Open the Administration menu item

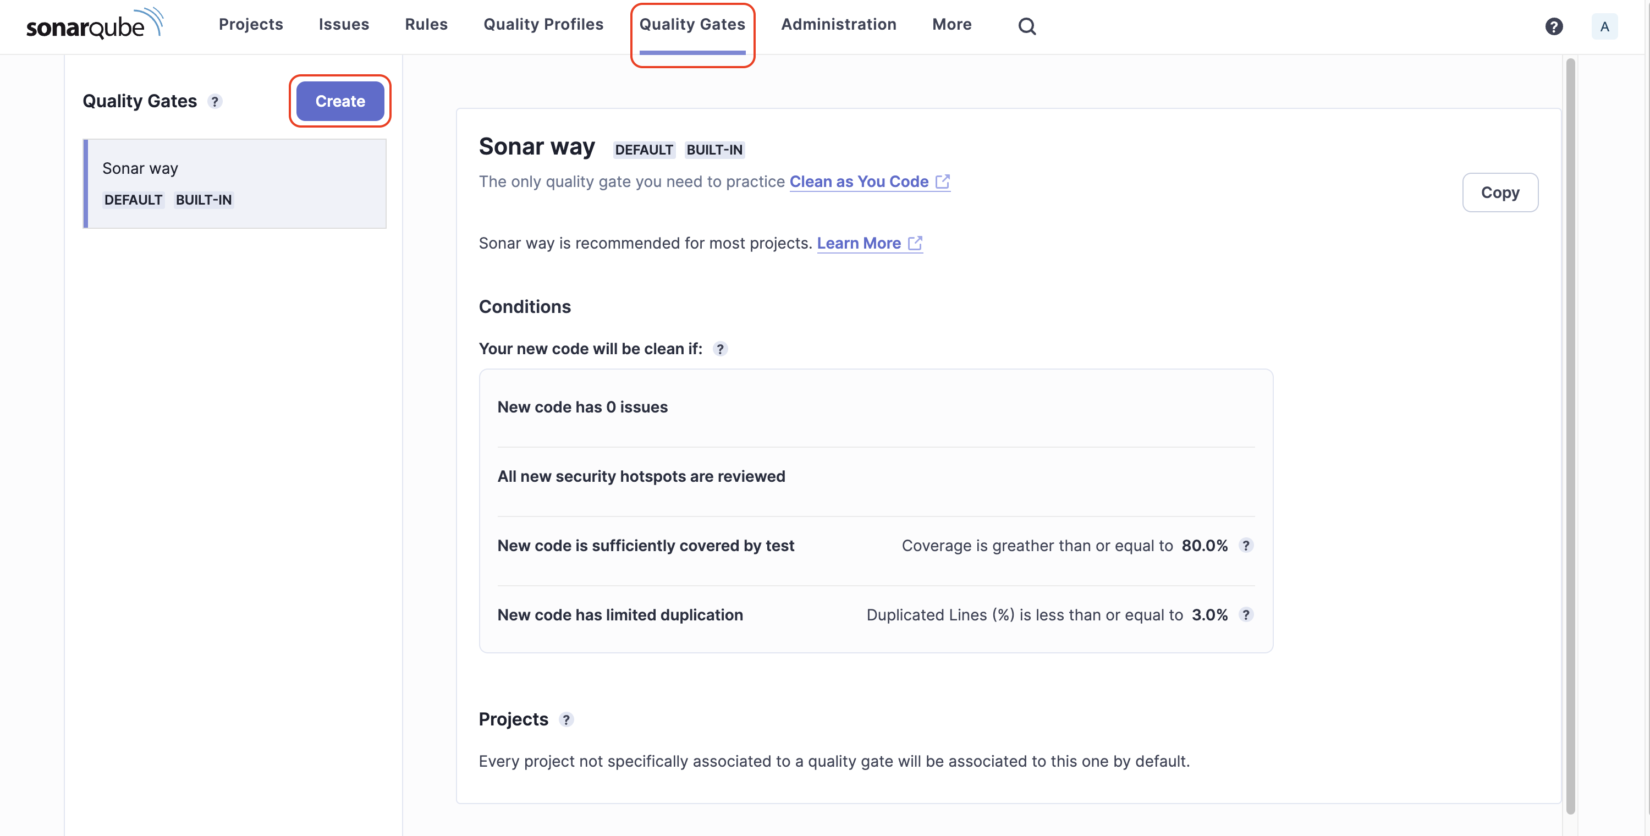point(838,24)
